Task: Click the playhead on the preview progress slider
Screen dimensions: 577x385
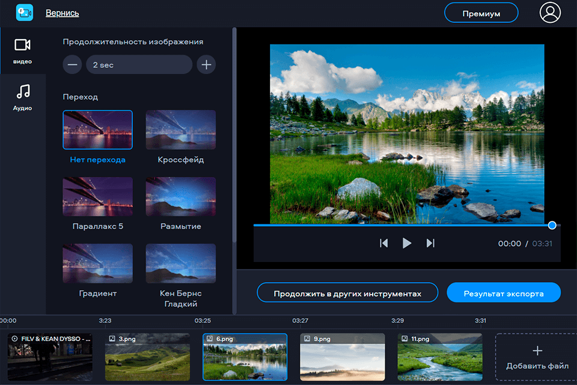Action: coord(551,225)
